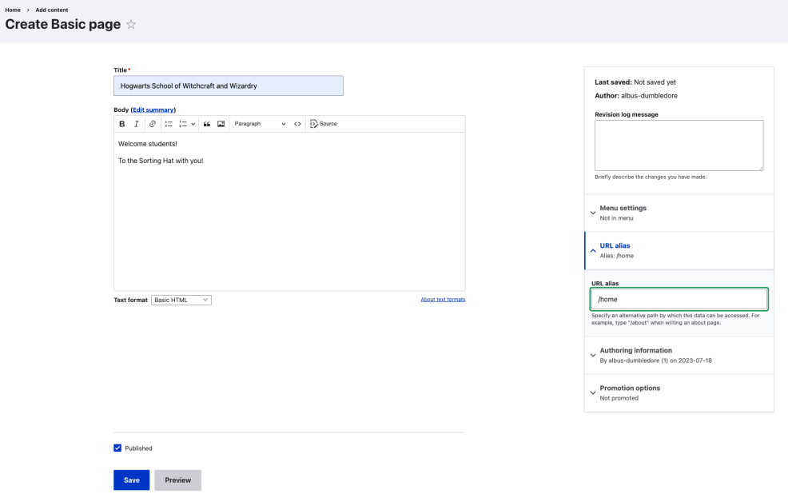Open the Text format dropdown
The height and width of the screenshot is (502, 788).
coord(181,300)
